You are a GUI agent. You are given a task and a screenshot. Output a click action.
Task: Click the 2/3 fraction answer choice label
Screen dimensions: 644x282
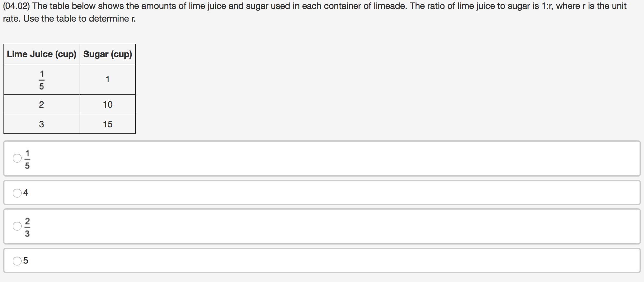(x=27, y=227)
